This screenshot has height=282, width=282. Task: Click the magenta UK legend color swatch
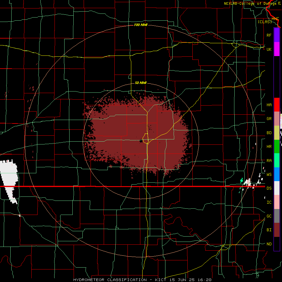click(277, 49)
